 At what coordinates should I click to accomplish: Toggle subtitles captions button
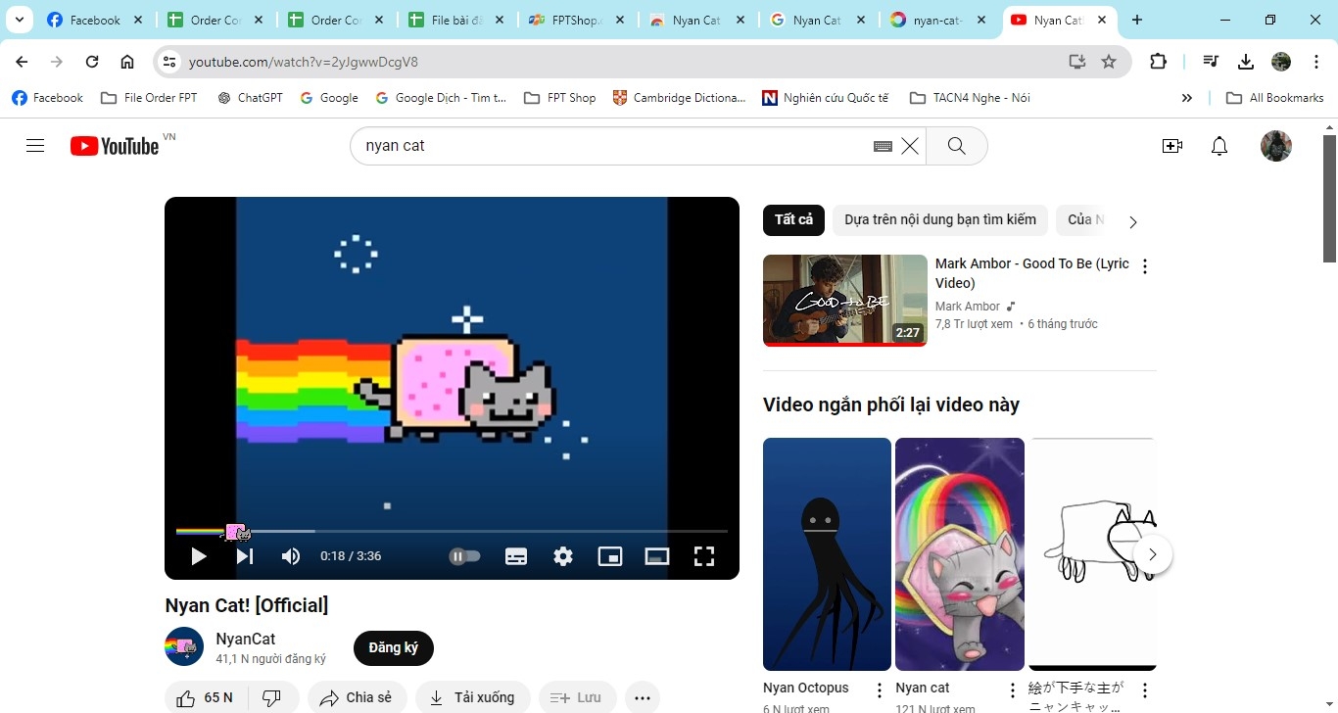(x=516, y=556)
